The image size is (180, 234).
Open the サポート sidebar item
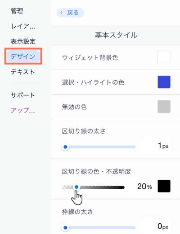pyautogui.click(x=22, y=95)
